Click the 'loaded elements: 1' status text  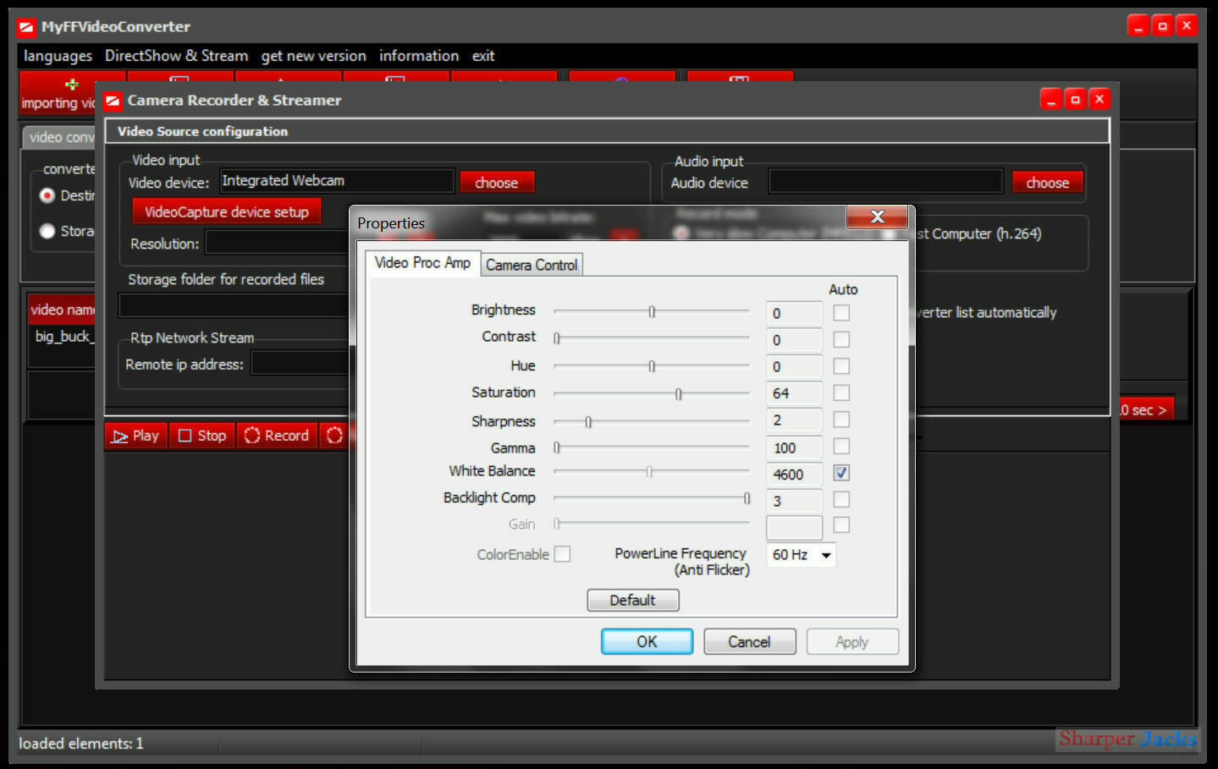[x=81, y=744]
